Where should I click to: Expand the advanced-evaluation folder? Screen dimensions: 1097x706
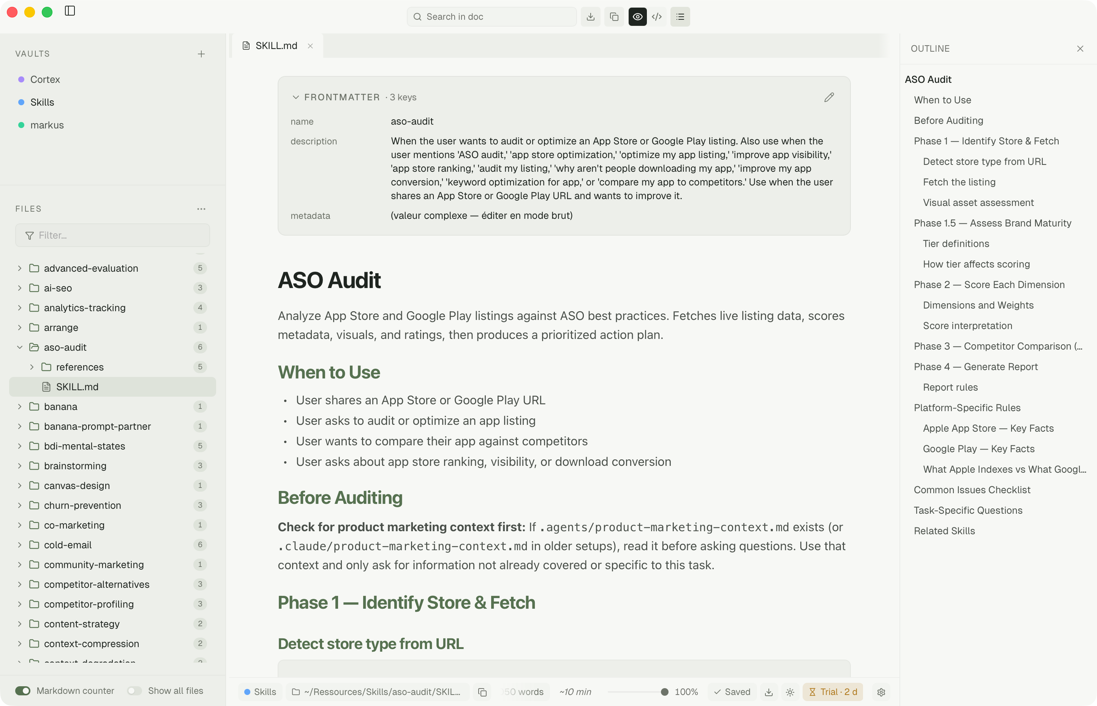pyautogui.click(x=19, y=268)
